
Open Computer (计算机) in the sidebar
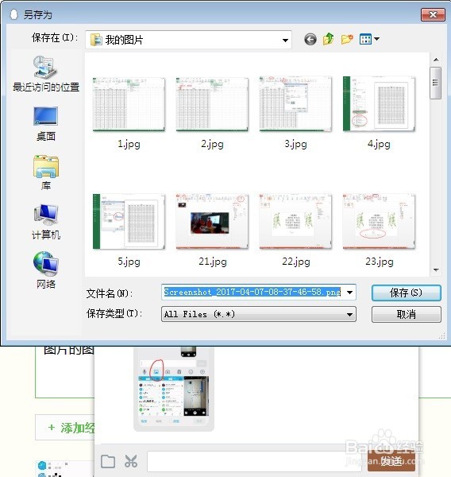pos(45,222)
